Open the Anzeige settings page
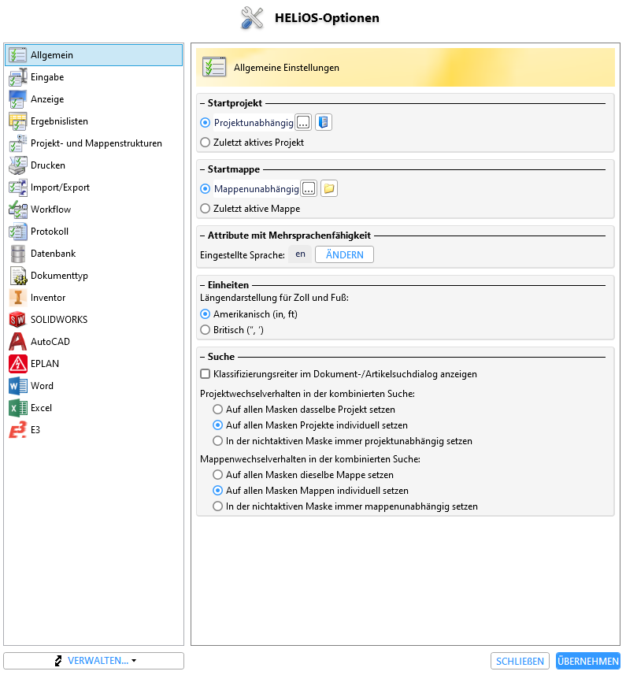The width and height of the screenshot is (626, 675). 94,99
